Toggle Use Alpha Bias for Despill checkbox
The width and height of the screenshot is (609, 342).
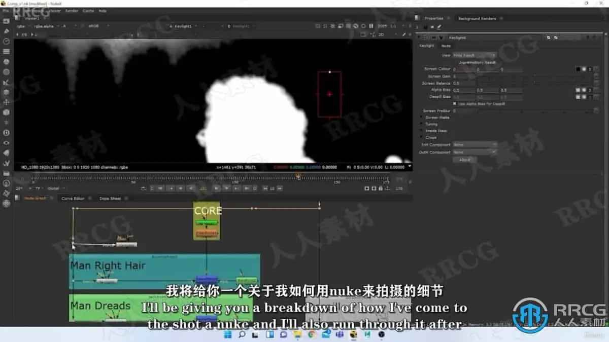454,103
